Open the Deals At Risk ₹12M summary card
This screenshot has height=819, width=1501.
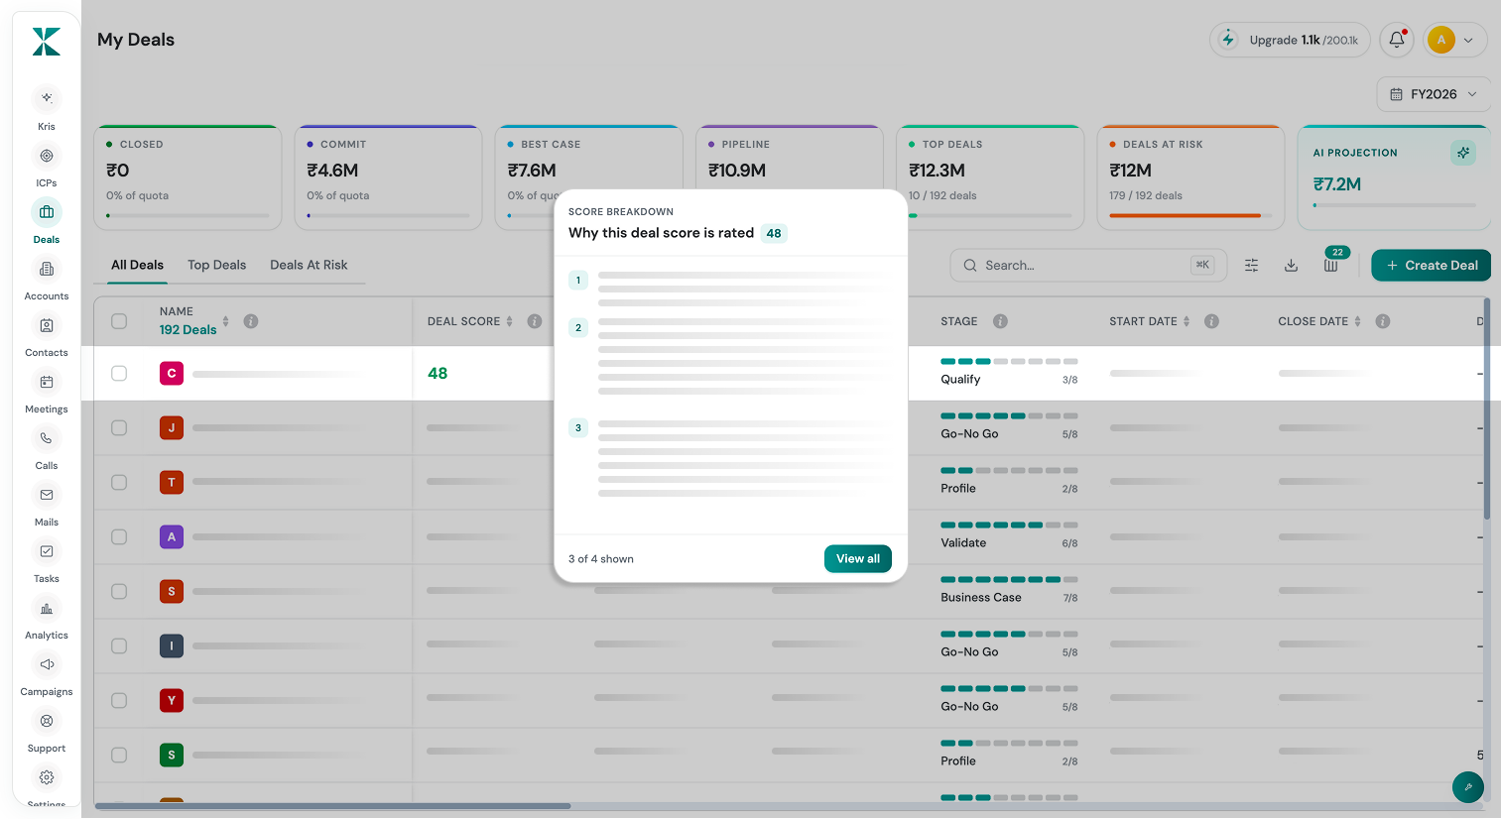[1190, 177]
